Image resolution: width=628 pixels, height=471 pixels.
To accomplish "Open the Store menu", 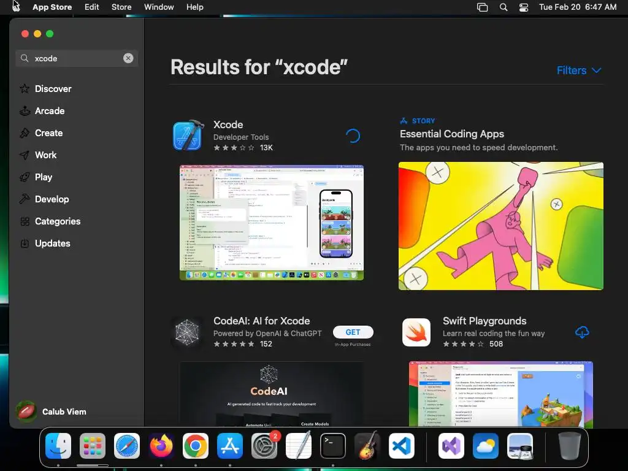I will (x=121, y=7).
